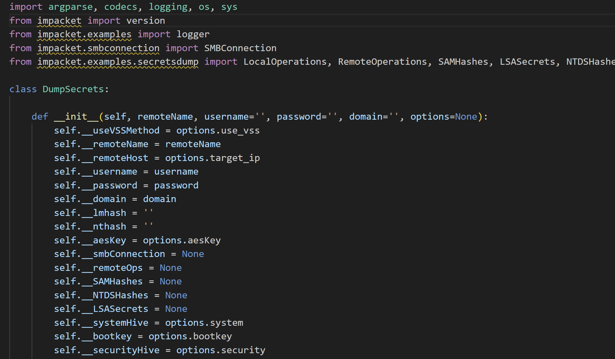Screen dimensions: 615x359
Task: Place cursor on options.use_vss
Action: click(x=218, y=130)
